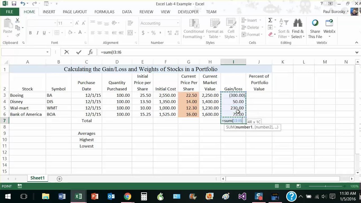Click the Font Color letter A

(x=80, y=33)
